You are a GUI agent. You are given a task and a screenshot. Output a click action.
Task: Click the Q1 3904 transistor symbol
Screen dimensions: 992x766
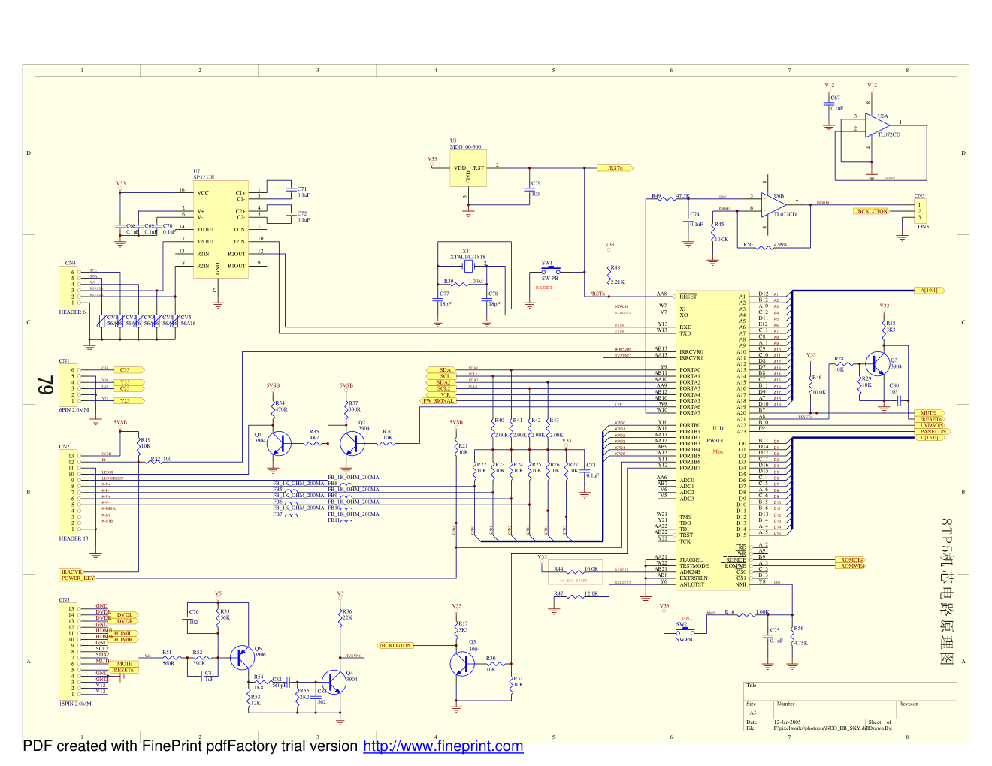point(279,444)
